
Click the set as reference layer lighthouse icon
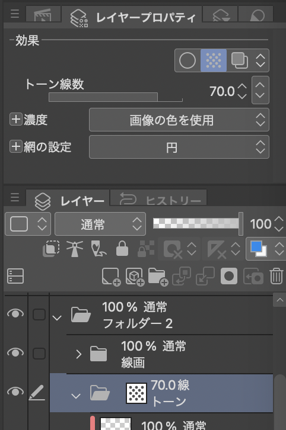75,249
